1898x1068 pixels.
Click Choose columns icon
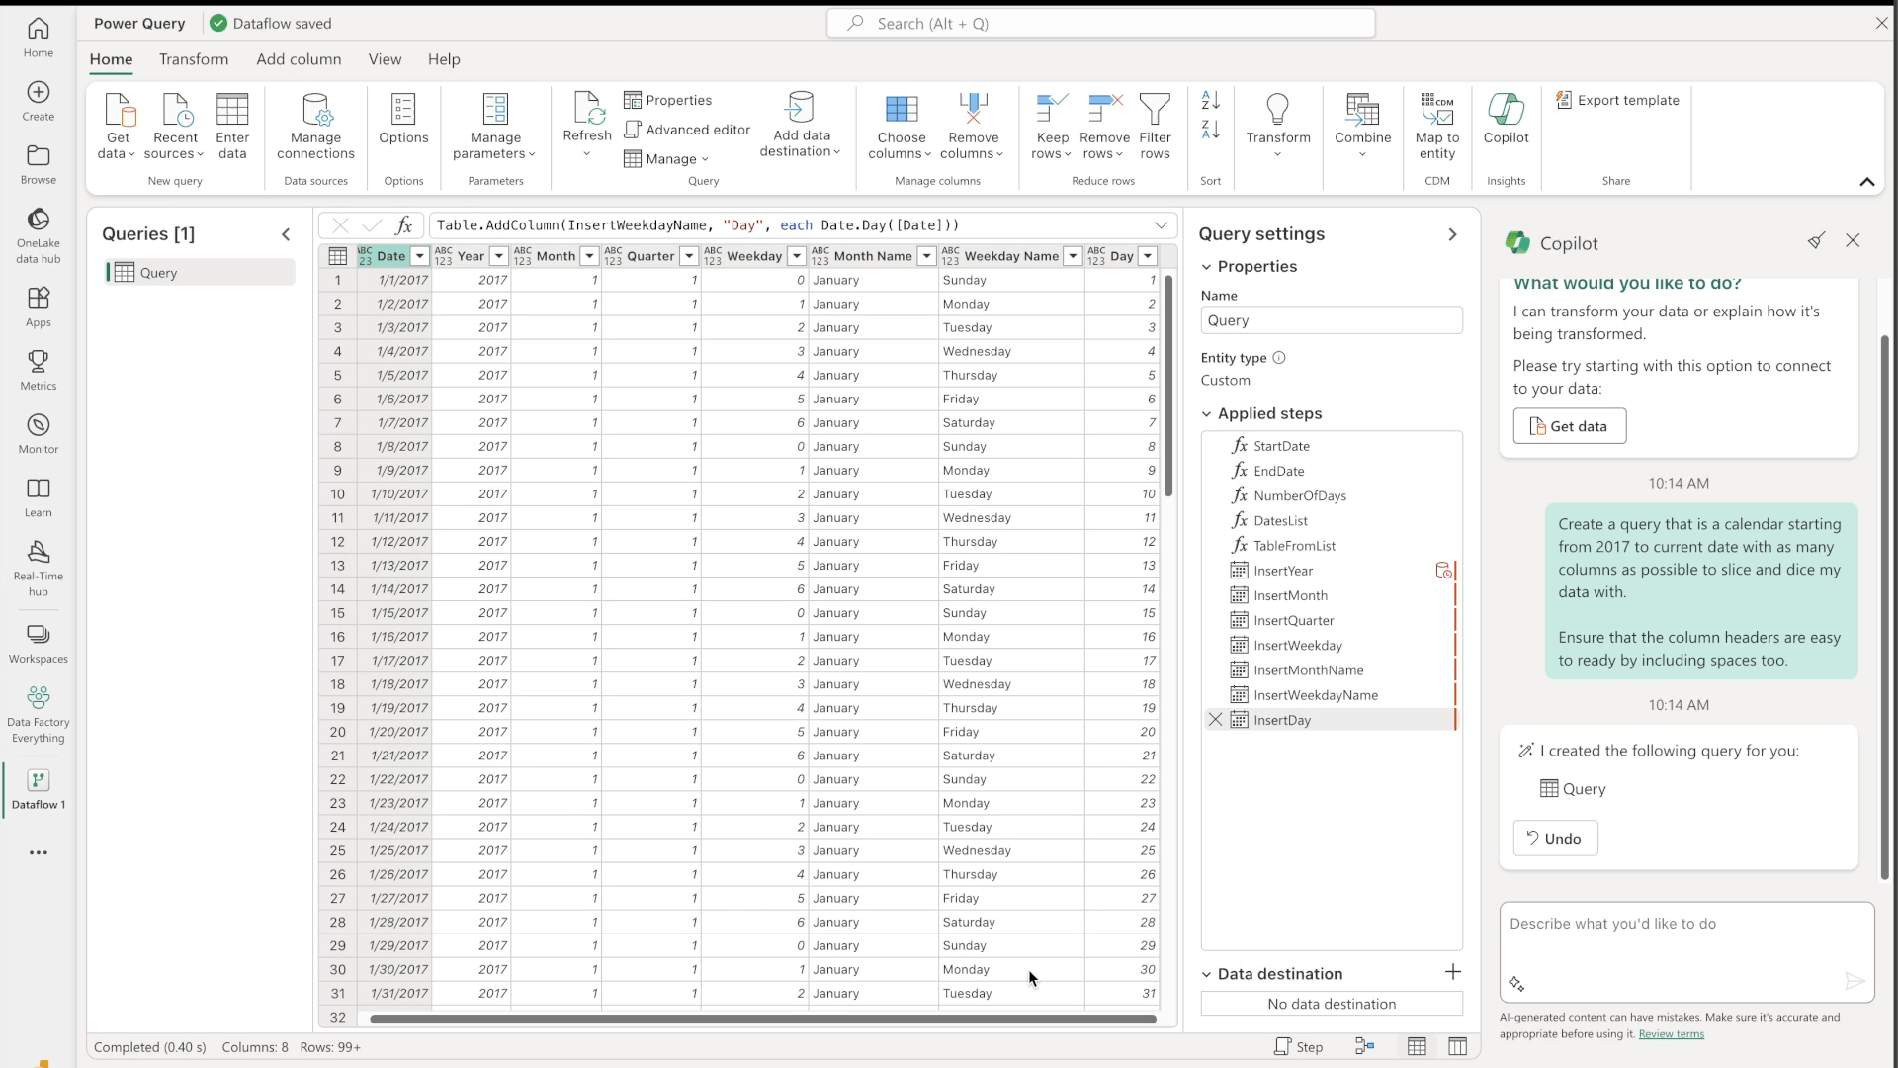901,109
